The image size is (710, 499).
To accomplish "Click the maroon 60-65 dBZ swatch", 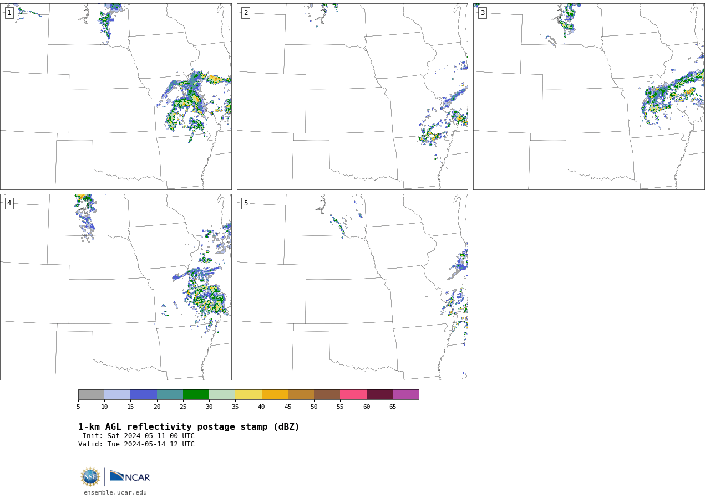I will pos(379,395).
